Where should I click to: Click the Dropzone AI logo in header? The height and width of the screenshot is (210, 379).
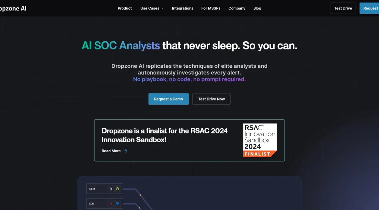click(x=13, y=8)
